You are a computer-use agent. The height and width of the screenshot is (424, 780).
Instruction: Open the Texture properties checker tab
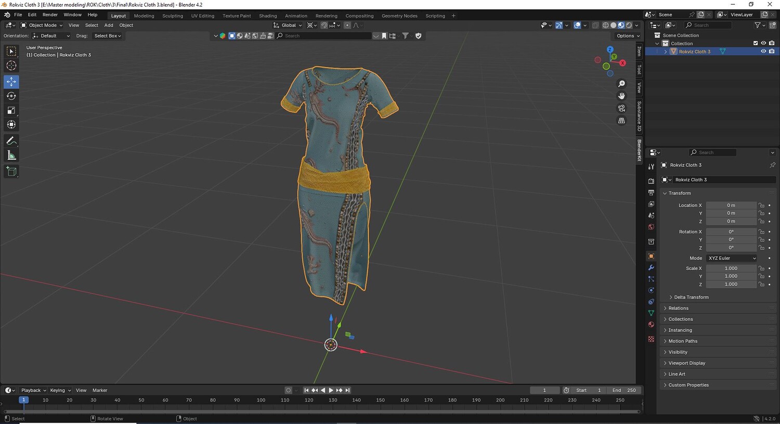click(x=651, y=339)
